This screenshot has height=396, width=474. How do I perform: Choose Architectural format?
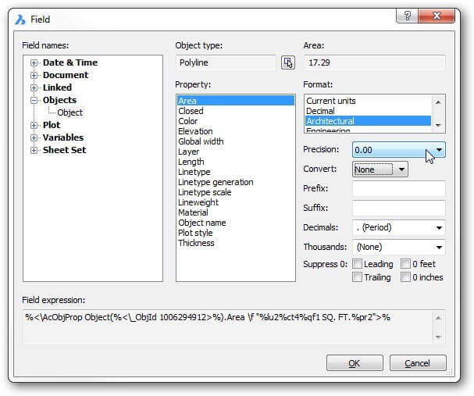(368, 121)
